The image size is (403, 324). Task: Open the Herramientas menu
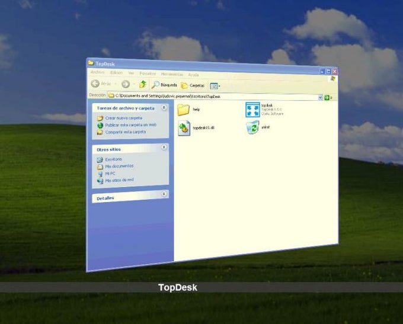(x=172, y=74)
